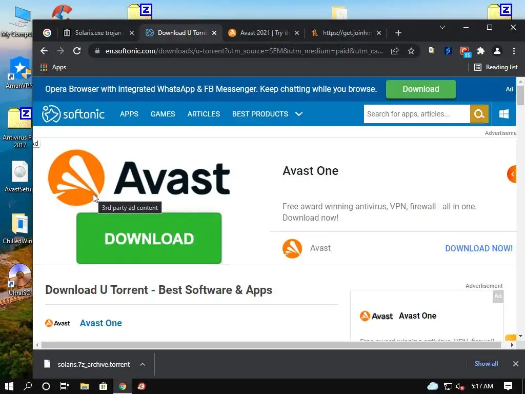Image resolution: width=525 pixels, height=394 pixels.
Task: Open the notification center icon
Action: 508,386
